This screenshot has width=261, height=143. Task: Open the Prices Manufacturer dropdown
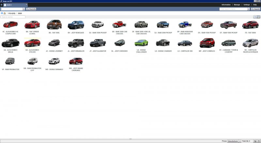point(234,141)
